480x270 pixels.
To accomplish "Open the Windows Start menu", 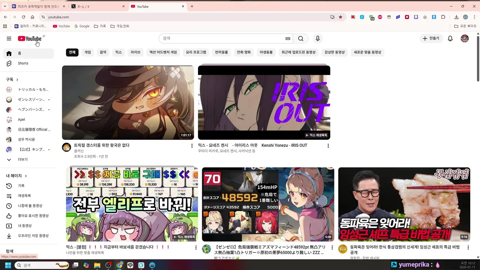I will pyautogui.click(x=7, y=265).
